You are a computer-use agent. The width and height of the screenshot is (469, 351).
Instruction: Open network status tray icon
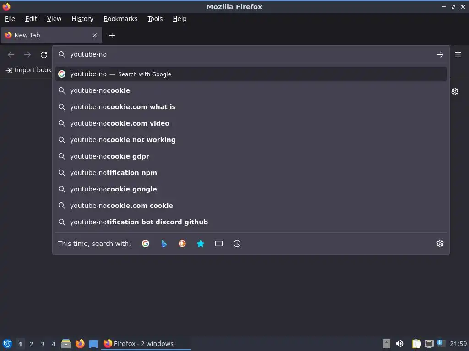[x=429, y=344]
